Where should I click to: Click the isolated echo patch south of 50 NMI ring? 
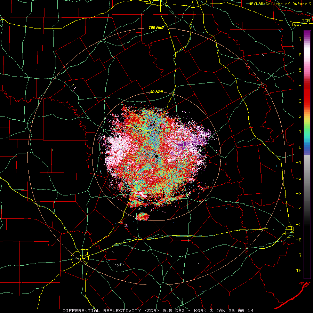[143, 216]
